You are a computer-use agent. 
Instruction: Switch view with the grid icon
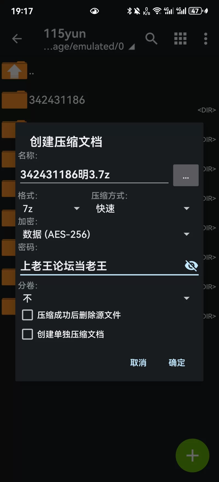click(x=180, y=39)
